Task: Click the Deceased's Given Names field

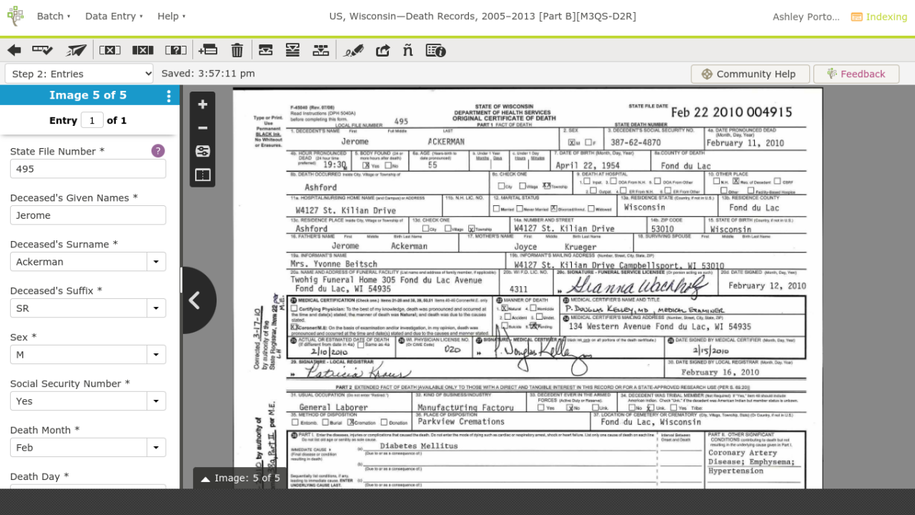Action: 88,215
